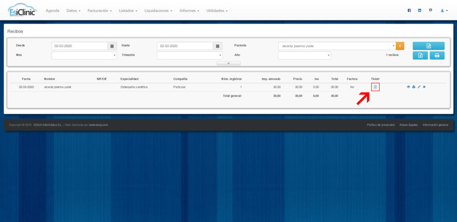This screenshot has height=222, width=457.
Task: Click the Nombre column header
Action: [50, 79]
